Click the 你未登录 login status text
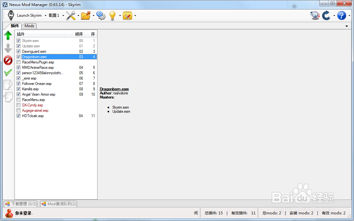 tap(24, 213)
